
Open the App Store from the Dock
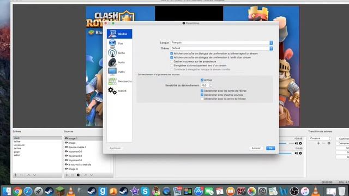pyautogui.click(x=198, y=191)
